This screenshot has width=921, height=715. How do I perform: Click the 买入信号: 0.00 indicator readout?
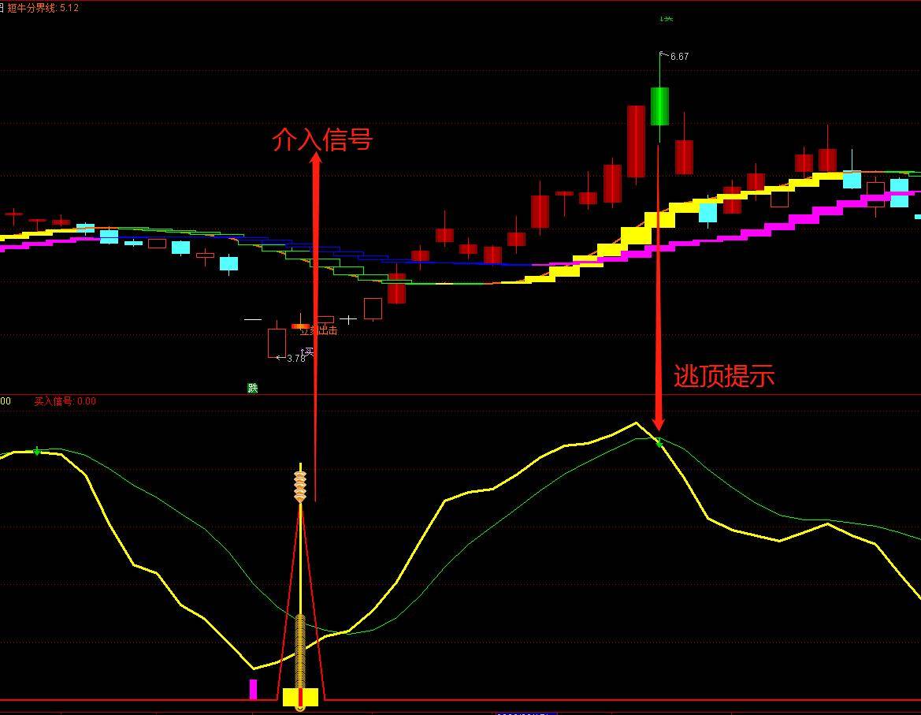65,401
